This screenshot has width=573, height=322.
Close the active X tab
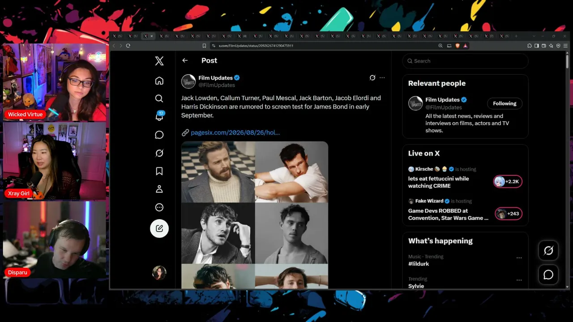point(152,36)
